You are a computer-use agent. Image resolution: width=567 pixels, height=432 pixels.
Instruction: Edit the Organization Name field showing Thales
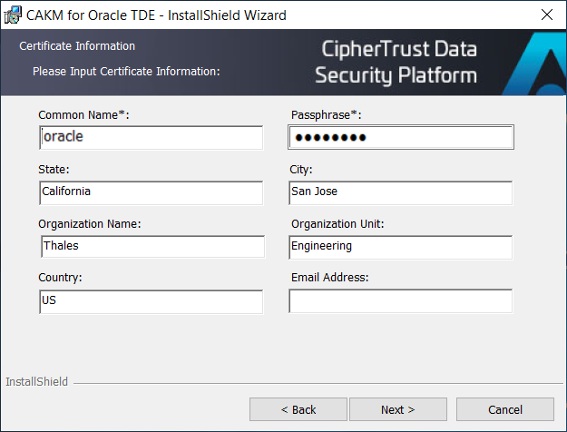pyautogui.click(x=153, y=247)
